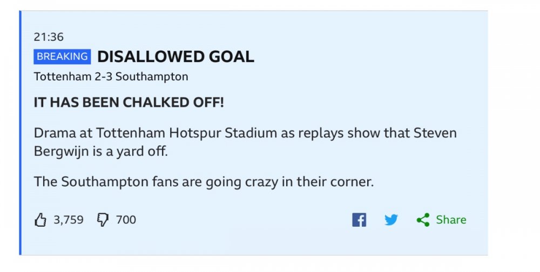Image resolution: width=540 pixels, height=272 pixels.
Task: Click the Tottenham 2-3 Southampton score line
Action: (x=111, y=76)
